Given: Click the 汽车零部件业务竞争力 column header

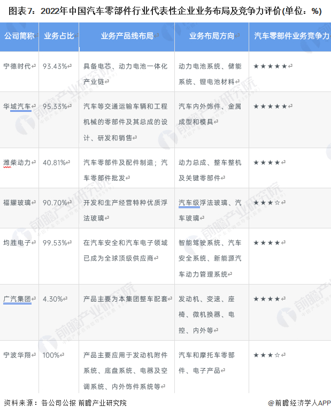Looking at the screenshot, I should [x=291, y=36].
